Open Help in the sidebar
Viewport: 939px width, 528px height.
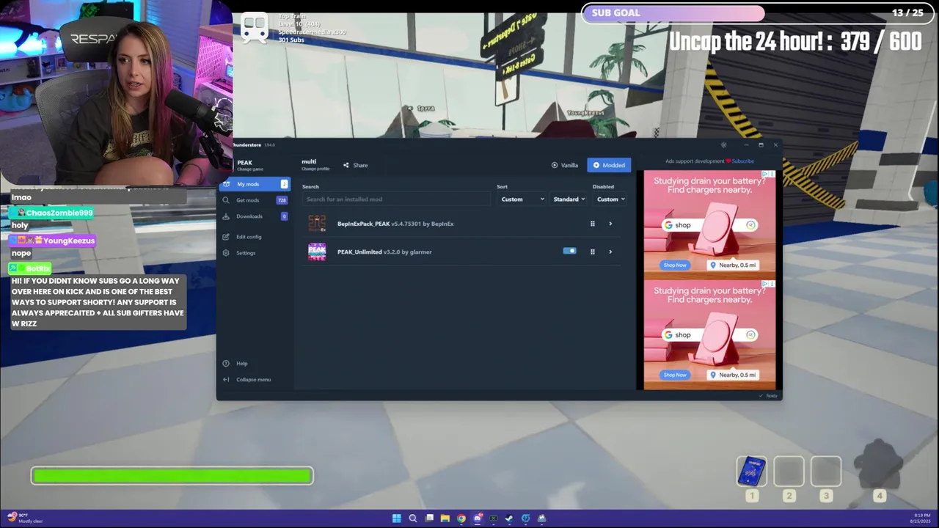(x=255, y=364)
